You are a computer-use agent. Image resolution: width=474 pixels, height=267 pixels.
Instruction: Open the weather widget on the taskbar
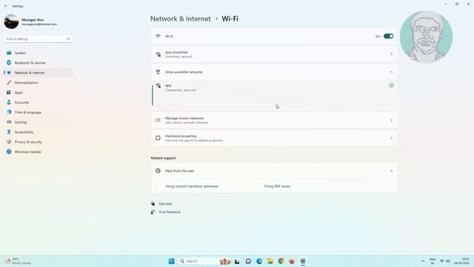pos(18,261)
